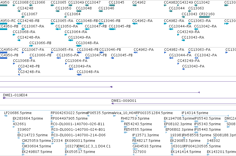Image resolution: width=236 pixels, height=156 pixels.
Task: Click the CG13042-PA protein label
Action: click(x=206, y=55)
